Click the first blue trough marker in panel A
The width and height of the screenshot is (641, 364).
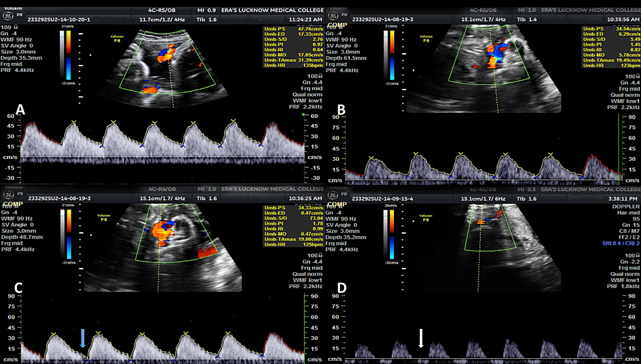[x=101, y=147]
